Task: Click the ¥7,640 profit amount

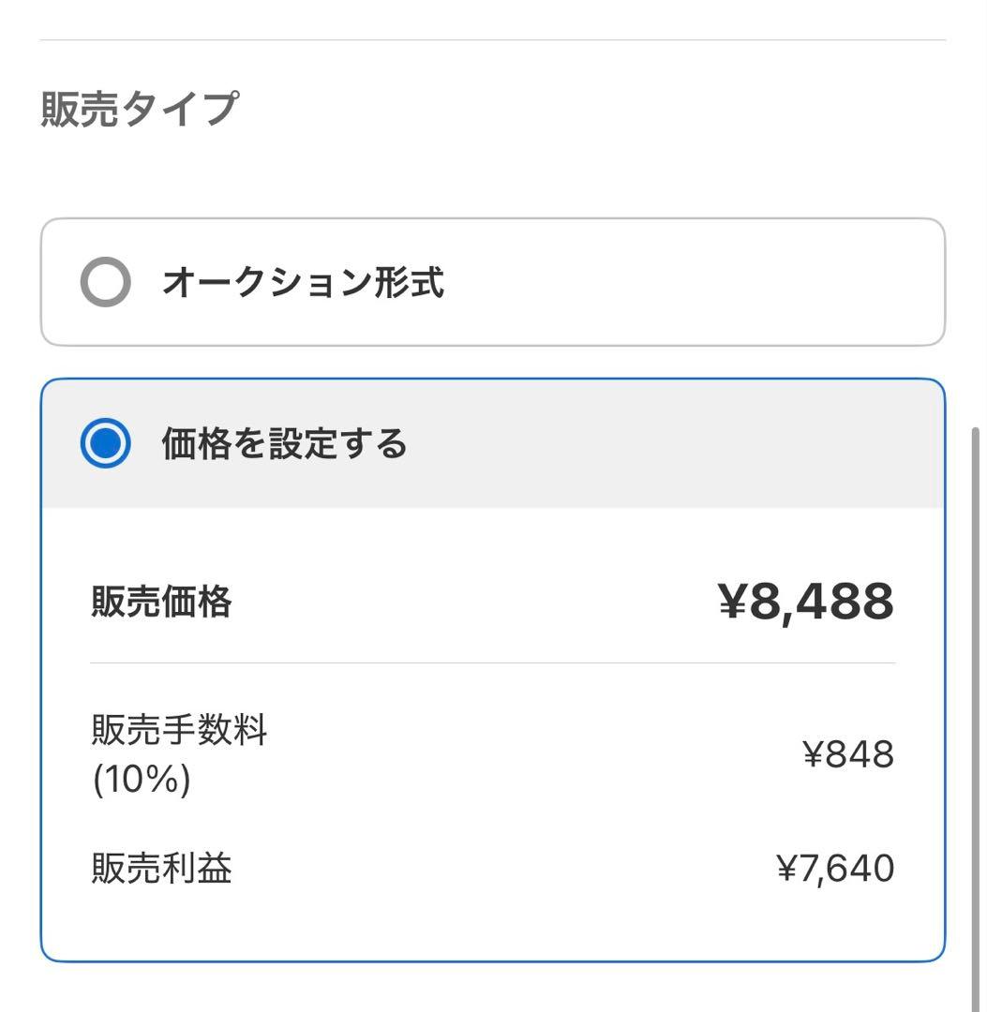Action: click(x=835, y=869)
